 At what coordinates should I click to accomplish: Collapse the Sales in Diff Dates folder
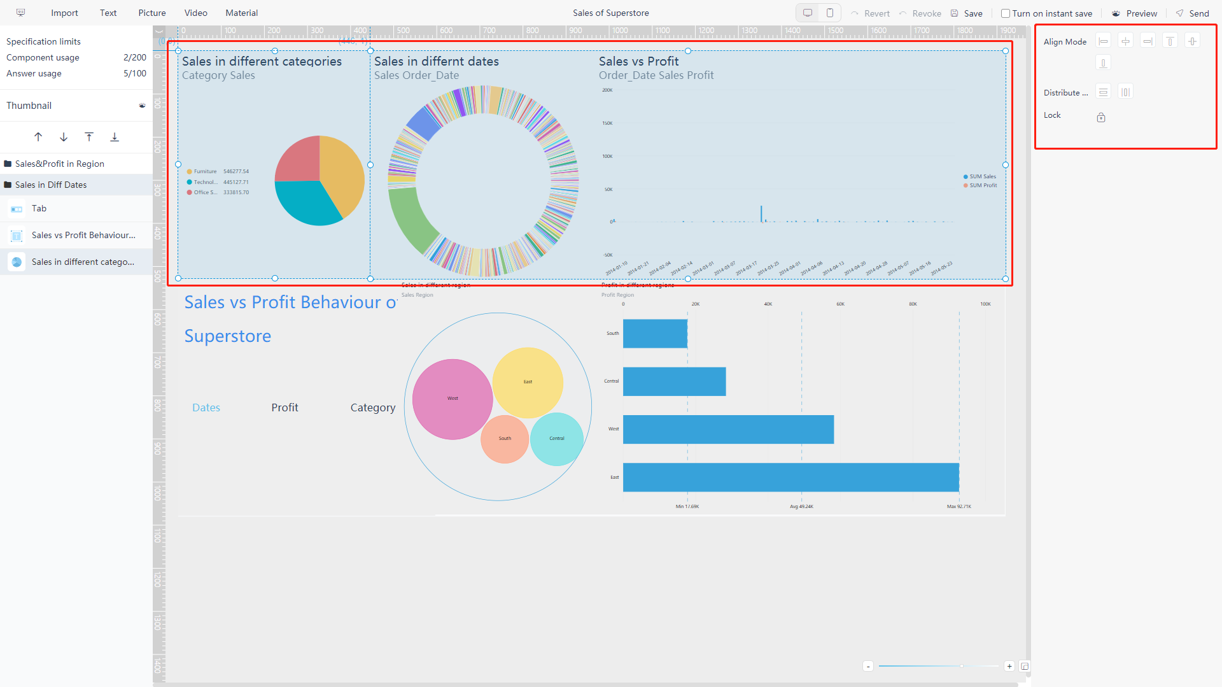point(8,185)
